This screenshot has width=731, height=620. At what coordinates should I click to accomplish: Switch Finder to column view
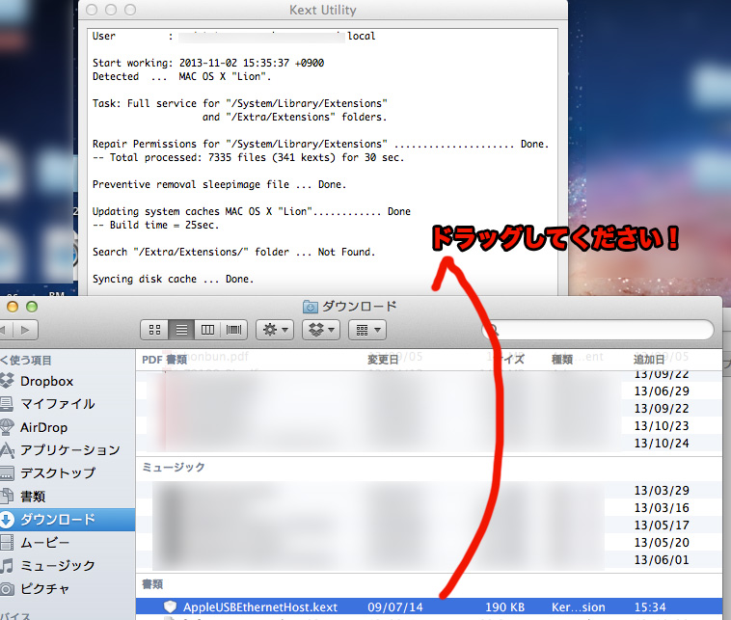click(207, 330)
